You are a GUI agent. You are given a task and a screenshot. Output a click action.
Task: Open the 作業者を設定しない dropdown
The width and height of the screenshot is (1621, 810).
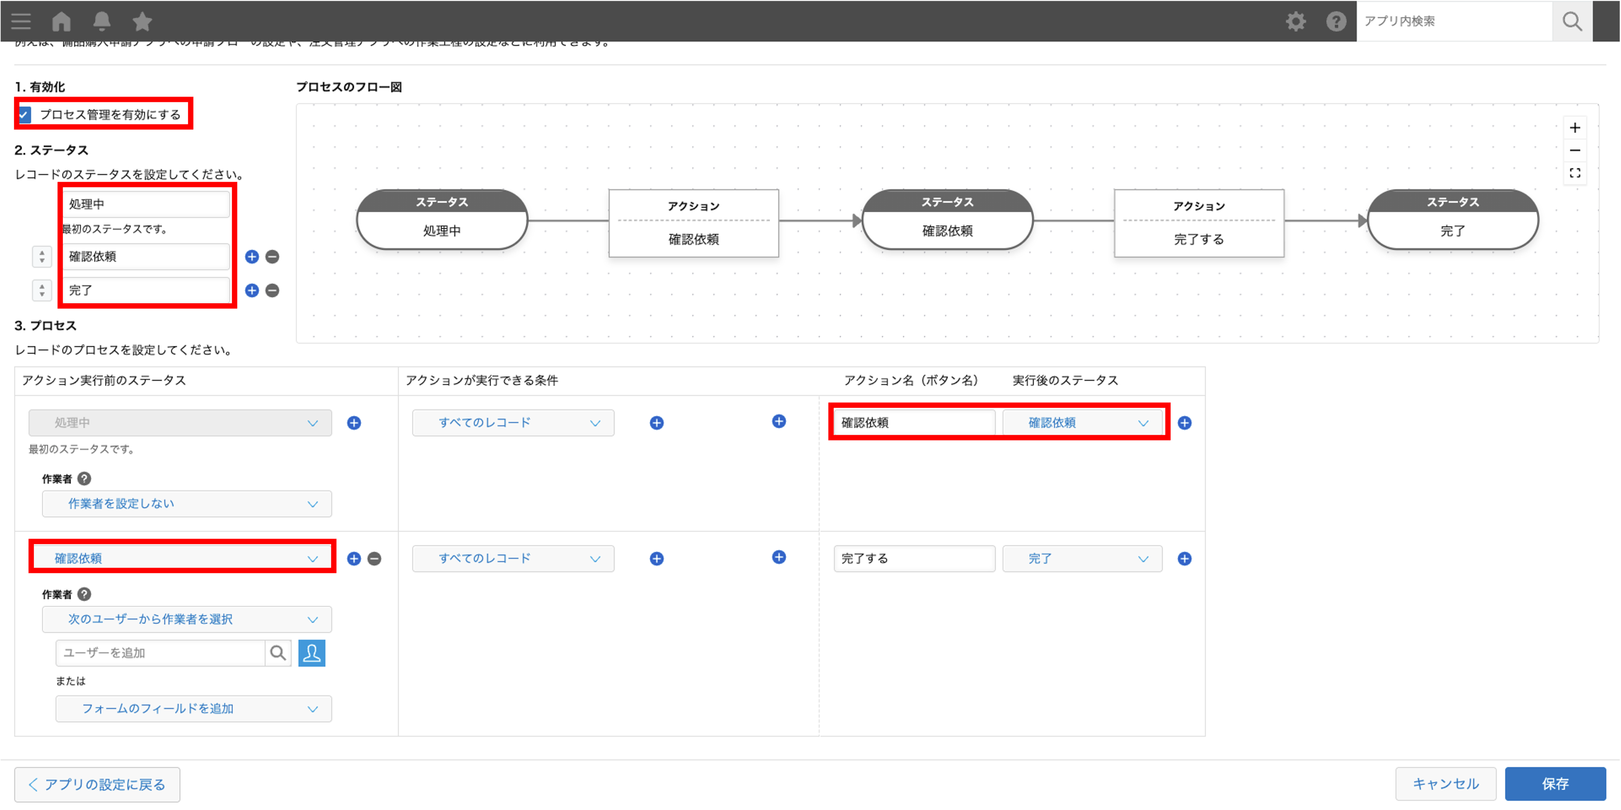[x=186, y=503]
